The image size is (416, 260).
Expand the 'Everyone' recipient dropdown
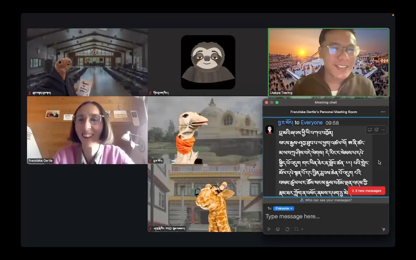pos(284,208)
